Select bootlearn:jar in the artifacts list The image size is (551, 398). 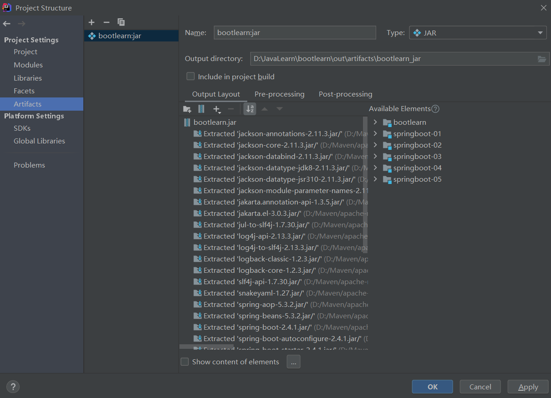tap(131, 36)
